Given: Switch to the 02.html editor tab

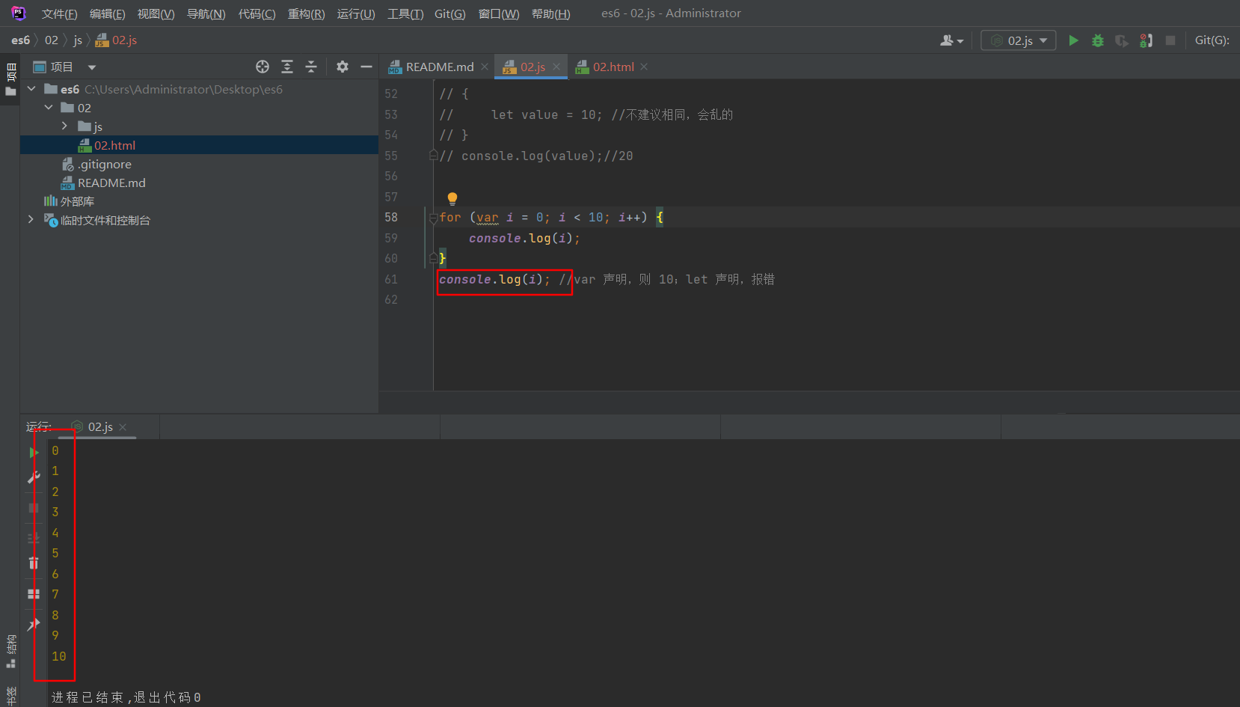Looking at the screenshot, I should click(613, 67).
